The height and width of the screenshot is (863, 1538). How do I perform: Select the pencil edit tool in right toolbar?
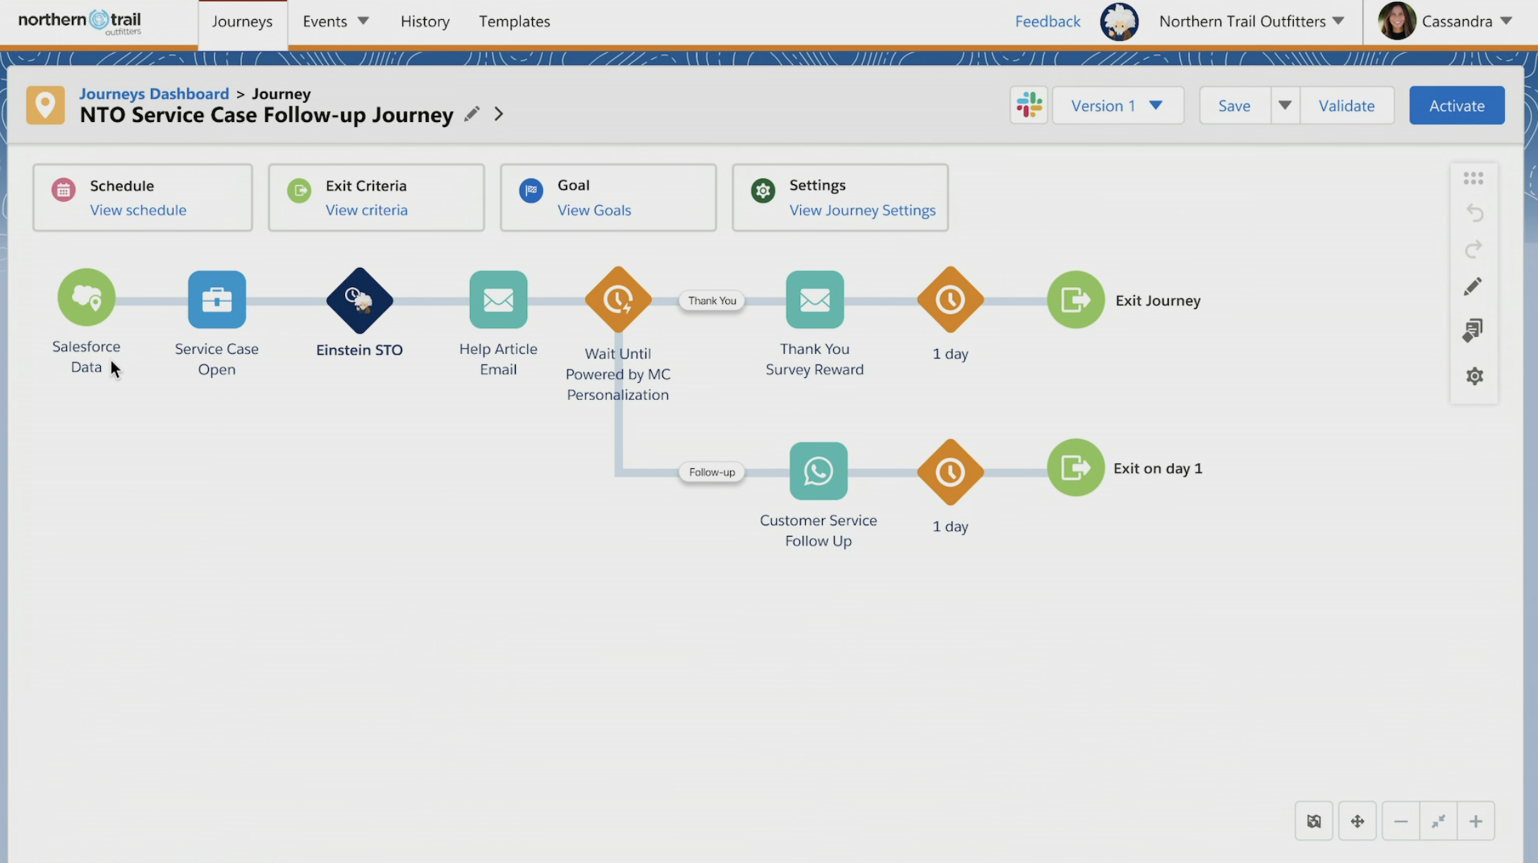[1473, 286]
